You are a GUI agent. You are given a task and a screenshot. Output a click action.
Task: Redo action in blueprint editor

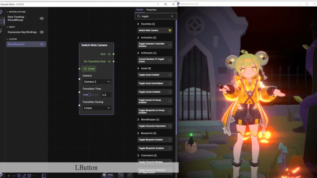130,174
